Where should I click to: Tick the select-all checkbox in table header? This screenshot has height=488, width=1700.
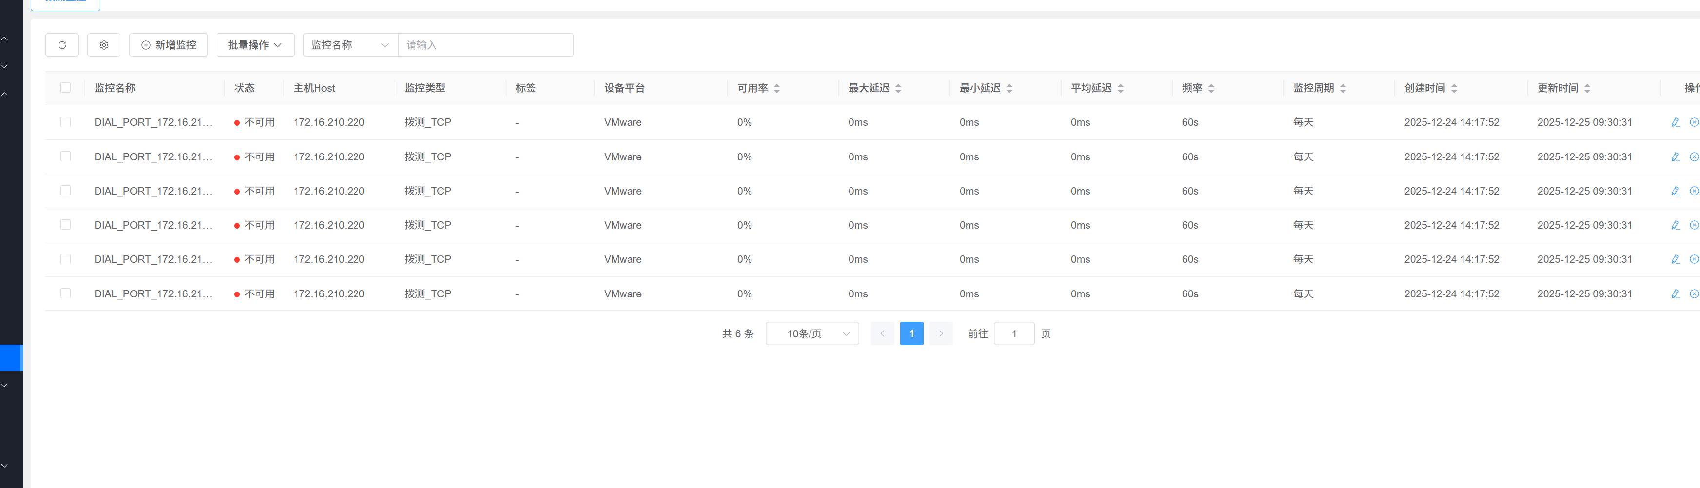[x=65, y=88]
